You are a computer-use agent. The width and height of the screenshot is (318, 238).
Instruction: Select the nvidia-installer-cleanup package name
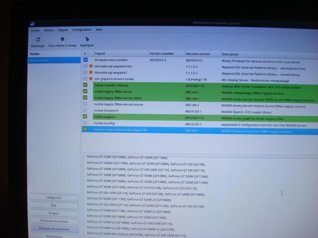click(111, 85)
